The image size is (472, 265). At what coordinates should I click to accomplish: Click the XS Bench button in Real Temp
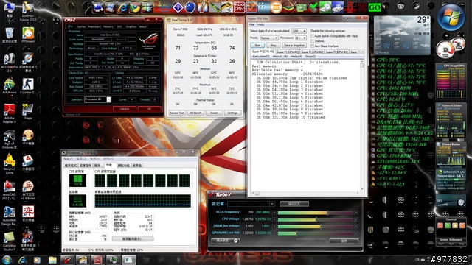click(196, 113)
